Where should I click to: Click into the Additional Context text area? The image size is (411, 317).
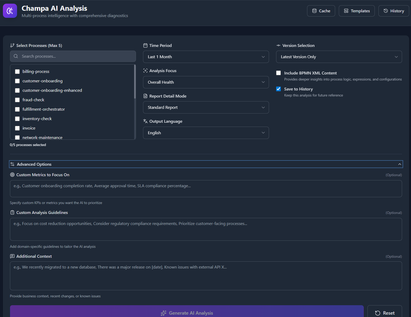[206, 276]
